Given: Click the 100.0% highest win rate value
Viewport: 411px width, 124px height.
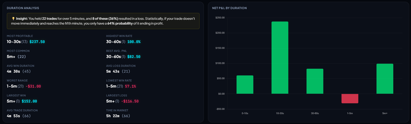Looking at the screenshot, I should pos(134,42).
